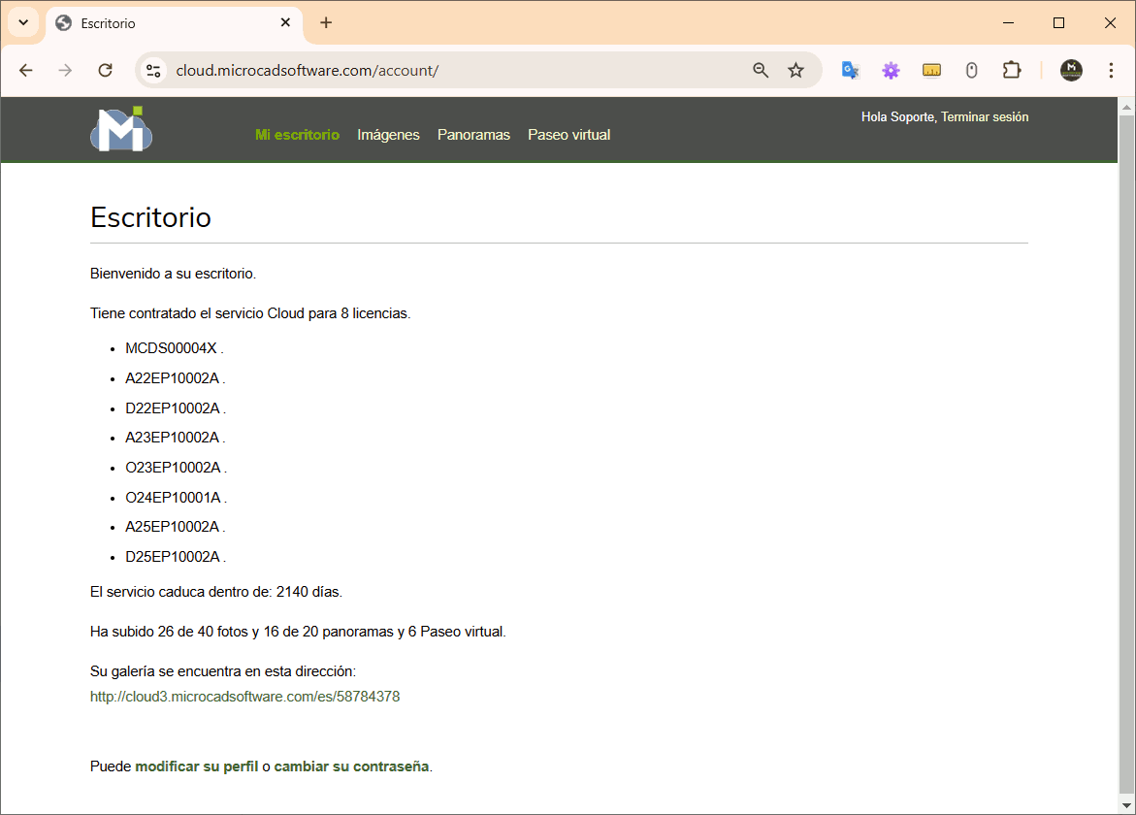
Task: Open the tab search dropdown arrow
Action: 21,22
